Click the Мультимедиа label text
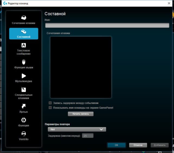The image size is (174, 153). 24,81
